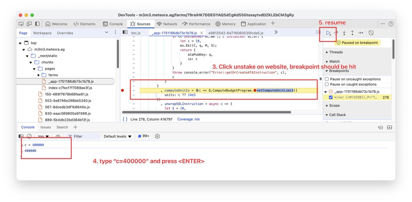412x202 pixels.
Task: Select 553-5e8746e298bb5340.js file
Action: click(68, 101)
